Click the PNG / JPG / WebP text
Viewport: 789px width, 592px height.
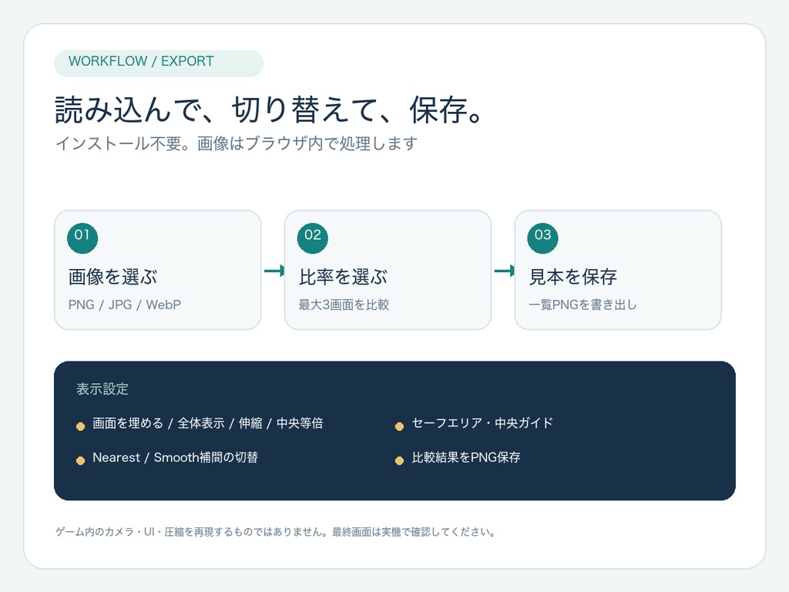pos(124,305)
